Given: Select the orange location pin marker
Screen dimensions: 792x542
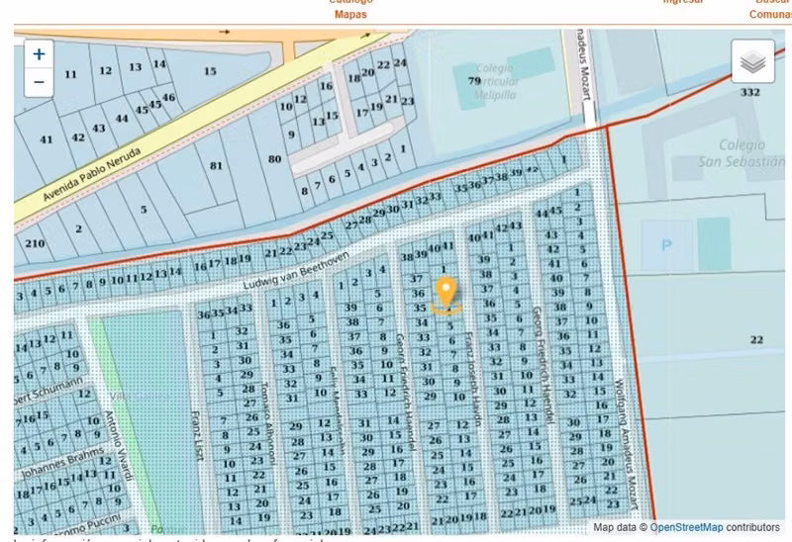Looking at the screenshot, I should pos(446,296).
